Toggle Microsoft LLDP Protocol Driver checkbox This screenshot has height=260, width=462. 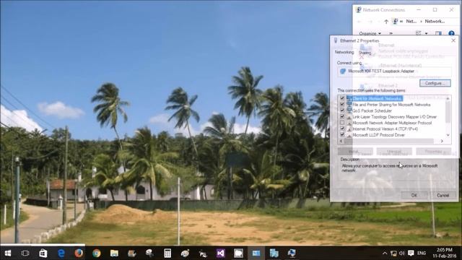342,135
